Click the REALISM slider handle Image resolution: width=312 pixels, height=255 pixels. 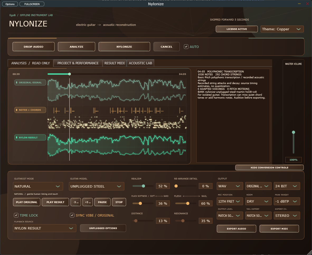(x=143, y=186)
